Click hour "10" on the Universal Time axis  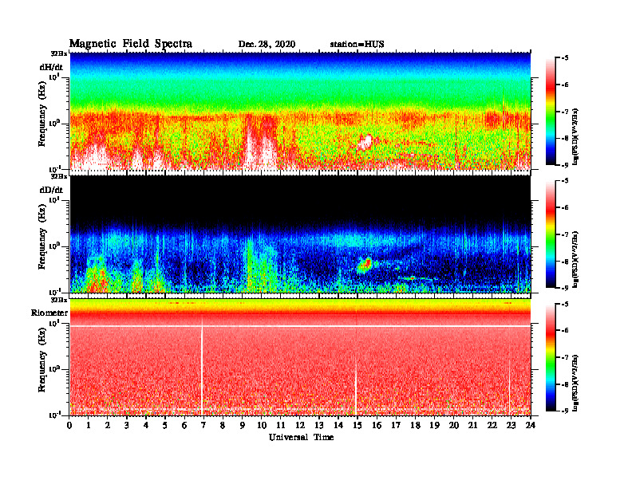262,425
